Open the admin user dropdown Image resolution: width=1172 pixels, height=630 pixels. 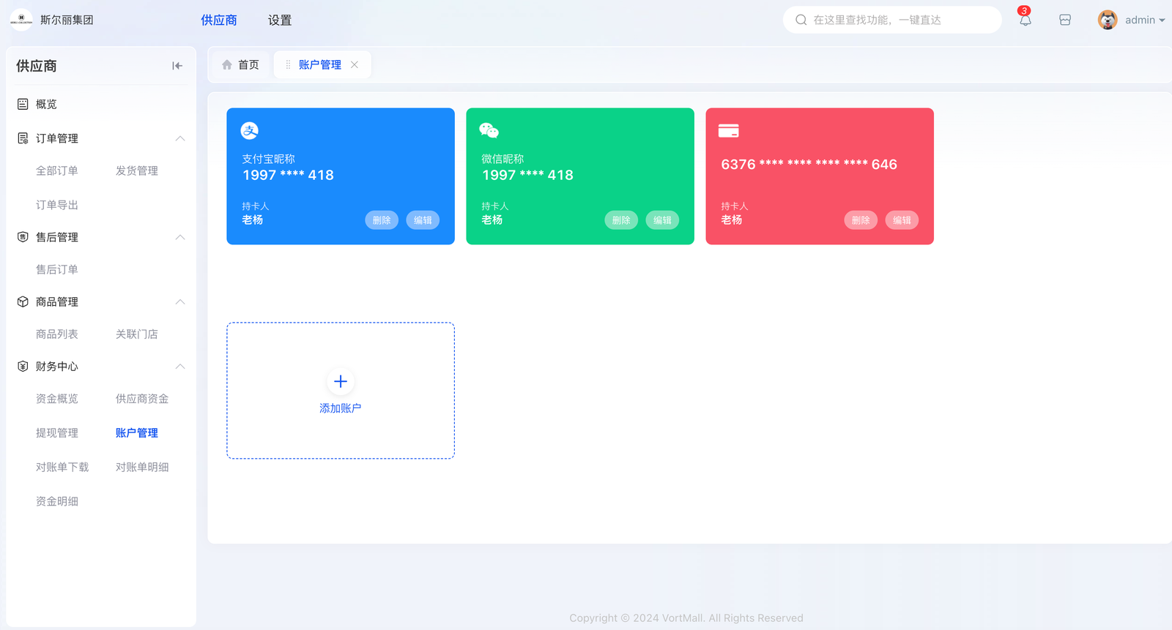(1132, 20)
